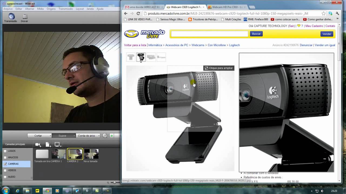Image resolution: width=346 pixels, height=194 pixels.
Task: Select the CAMERA 1 shot thumbnail
Action: coord(59,154)
